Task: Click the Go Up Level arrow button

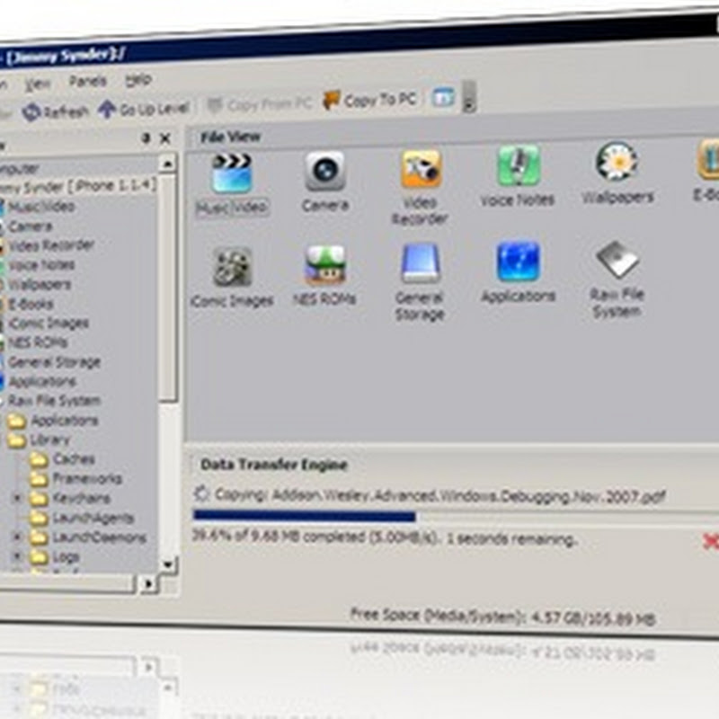Action: 144,109
